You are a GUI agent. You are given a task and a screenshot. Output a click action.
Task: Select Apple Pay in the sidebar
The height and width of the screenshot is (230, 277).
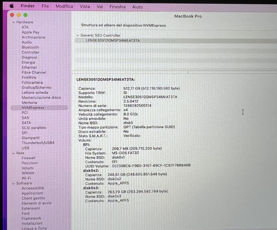click(x=30, y=32)
